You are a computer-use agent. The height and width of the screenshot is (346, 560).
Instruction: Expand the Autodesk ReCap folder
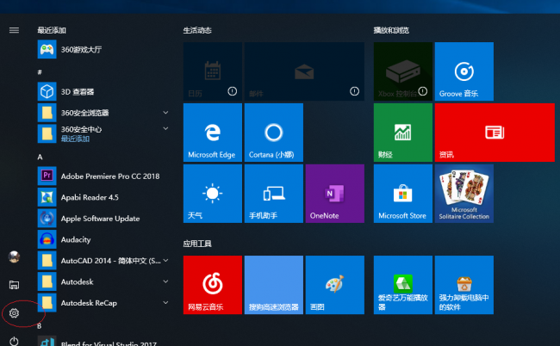click(x=165, y=303)
